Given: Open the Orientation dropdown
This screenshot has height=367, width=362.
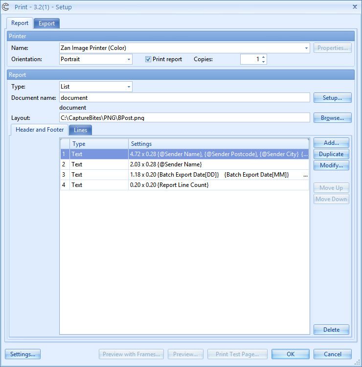Looking at the screenshot, I should tap(129, 59).
